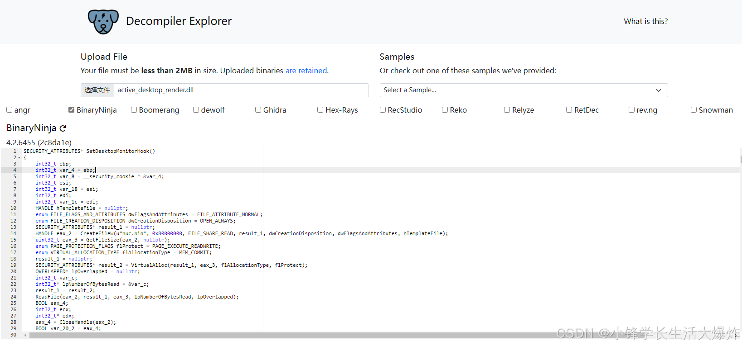Reload the BinaryNinja decompilation refresh icon
Screen dimensions: 742x346
click(x=63, y=128)
